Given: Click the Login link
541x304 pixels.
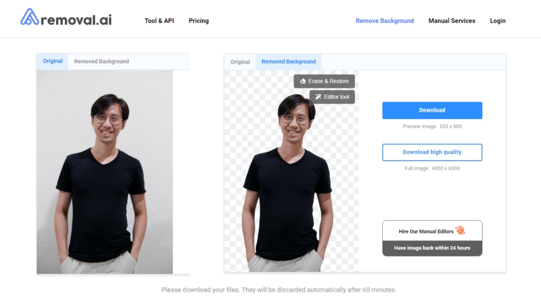Looking at the screenshot, I should (x=498, y=21).
